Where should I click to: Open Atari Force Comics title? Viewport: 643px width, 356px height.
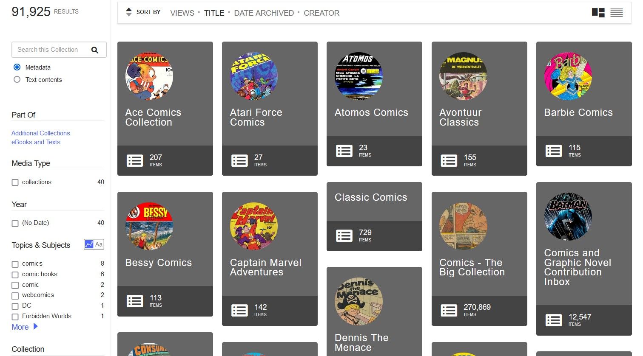tap(256, 117)
